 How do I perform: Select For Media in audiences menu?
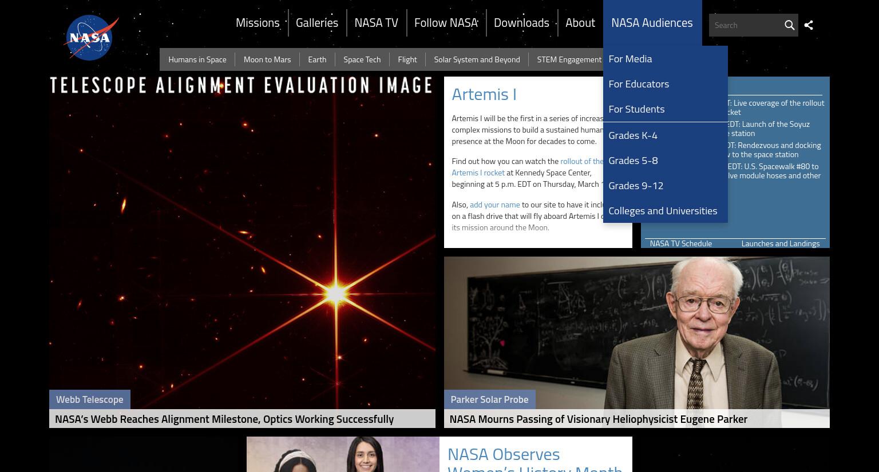(665, 59)
